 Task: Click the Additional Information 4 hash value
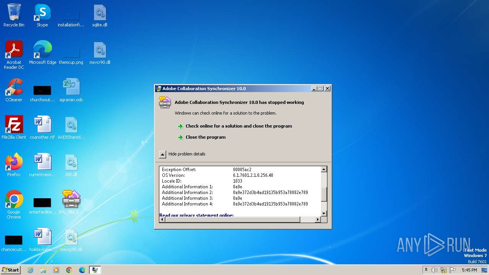tap(270, 204)
